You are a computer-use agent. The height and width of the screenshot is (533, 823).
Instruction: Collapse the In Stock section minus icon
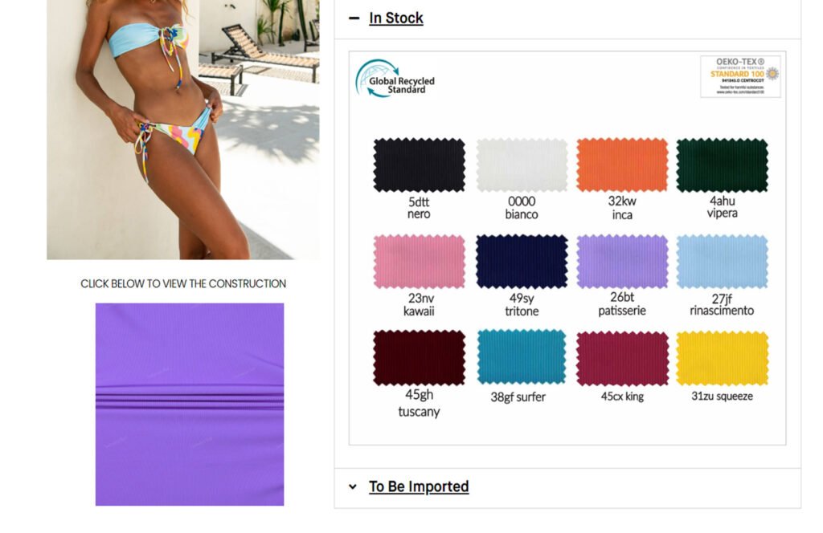[354, 18]
